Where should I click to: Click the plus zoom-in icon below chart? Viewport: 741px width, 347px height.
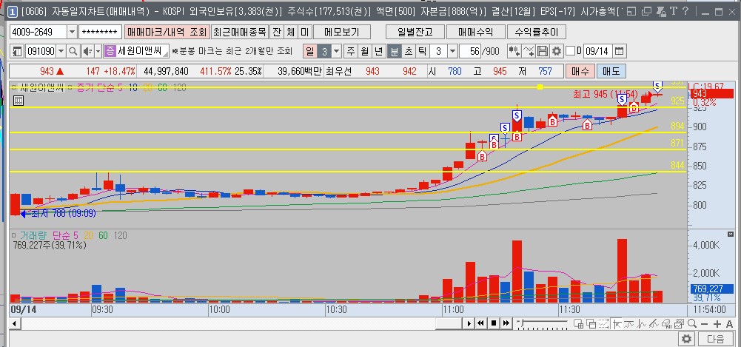pyautogui.click(x=717, y=323)
